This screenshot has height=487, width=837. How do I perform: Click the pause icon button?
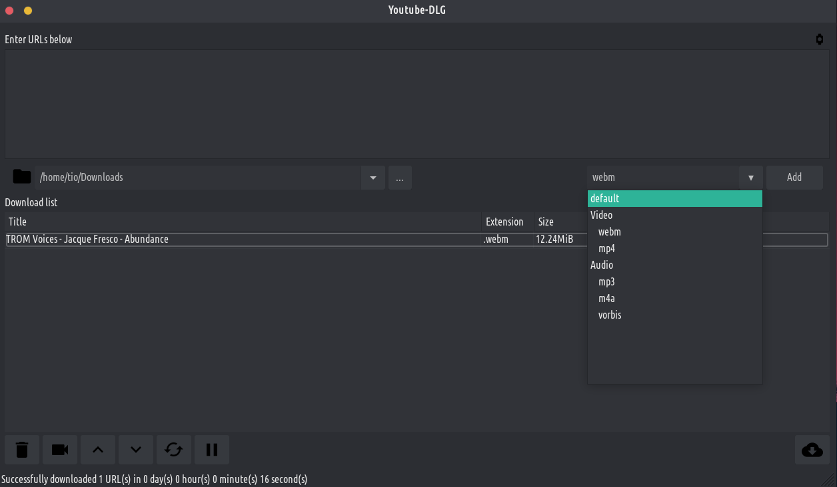coord(212,450)
